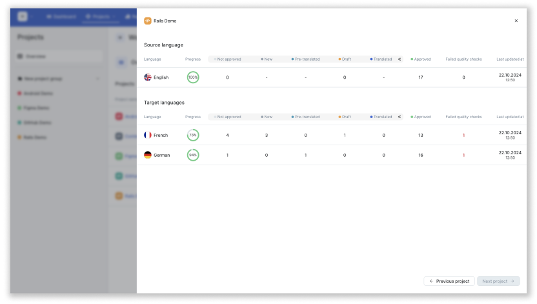Select Overview in background sidebar

tap(59, 56)
